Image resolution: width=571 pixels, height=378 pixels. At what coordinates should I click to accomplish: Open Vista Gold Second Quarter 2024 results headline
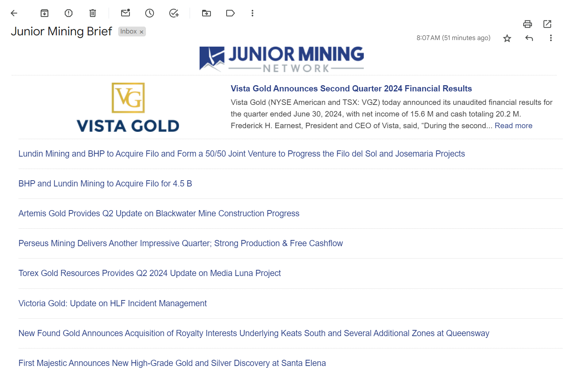351,88
